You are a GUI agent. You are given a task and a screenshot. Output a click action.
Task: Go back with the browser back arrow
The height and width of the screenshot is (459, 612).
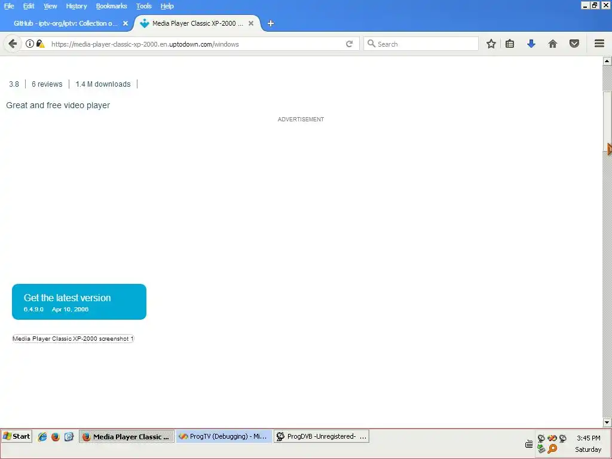[12, 44]
